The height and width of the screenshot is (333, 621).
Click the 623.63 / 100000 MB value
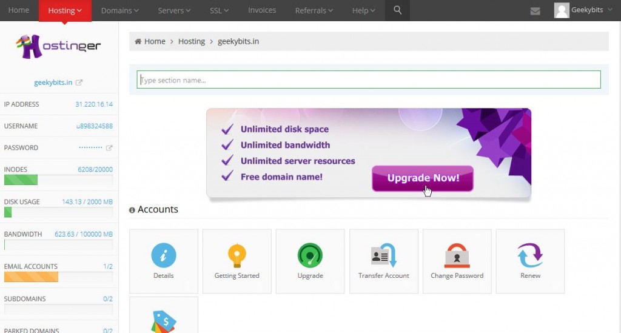click(84, 234)
